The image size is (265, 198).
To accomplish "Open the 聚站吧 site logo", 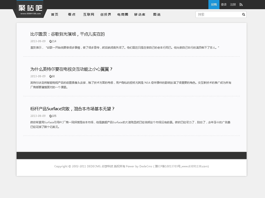I will coord(30,9).
